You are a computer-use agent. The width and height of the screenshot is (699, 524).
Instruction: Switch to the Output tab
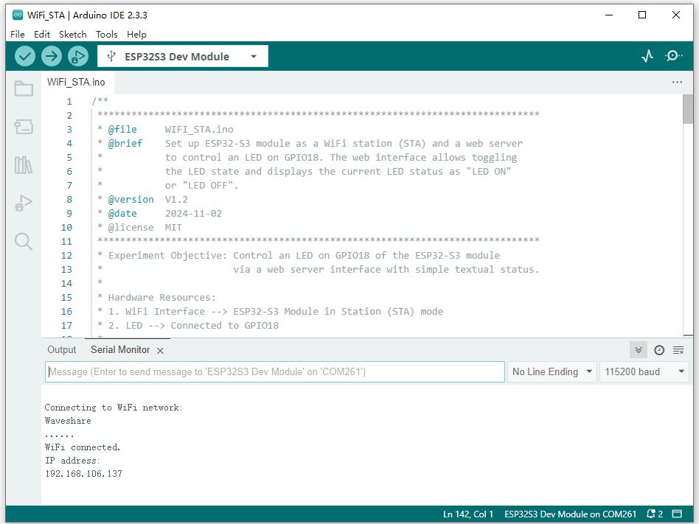[62, 350]
